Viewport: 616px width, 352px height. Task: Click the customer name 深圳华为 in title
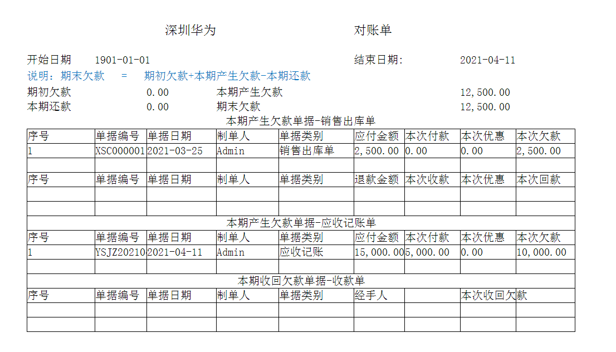(190, 30)
